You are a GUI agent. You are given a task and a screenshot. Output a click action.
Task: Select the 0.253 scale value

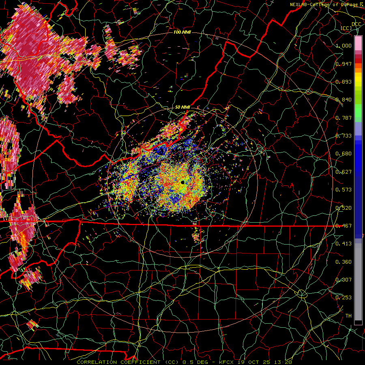344,298
